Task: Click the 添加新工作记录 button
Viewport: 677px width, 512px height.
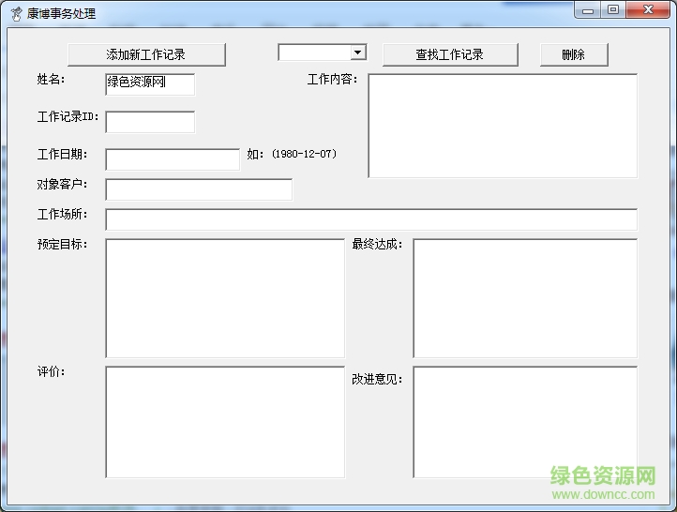Action: coord(146,54)
